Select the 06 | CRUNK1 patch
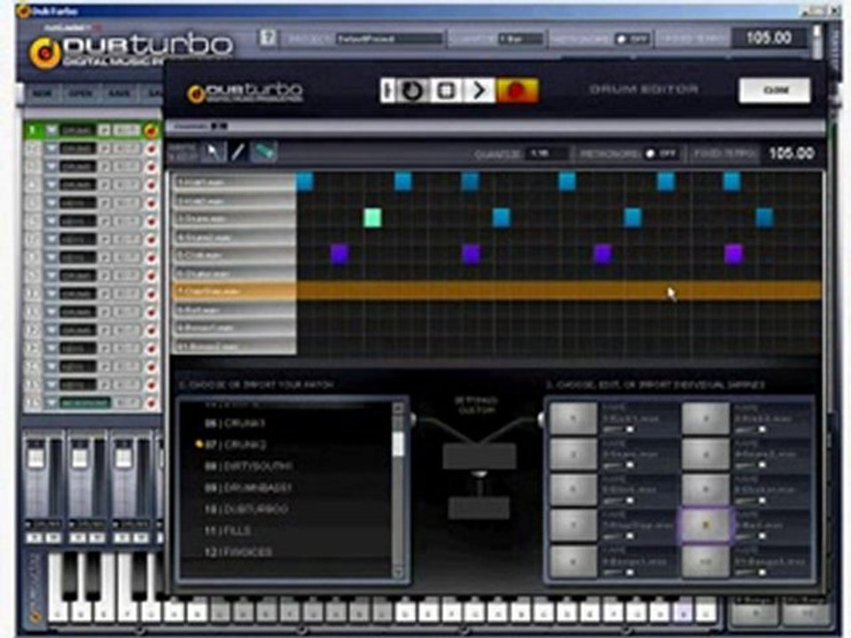Image resolution: width=851 pixels, height=638 pixels. click(235, 424)
